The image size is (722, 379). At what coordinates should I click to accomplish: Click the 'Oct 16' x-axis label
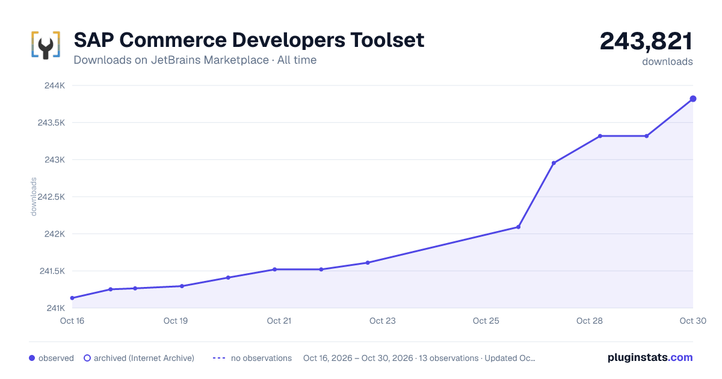[72, 321]
